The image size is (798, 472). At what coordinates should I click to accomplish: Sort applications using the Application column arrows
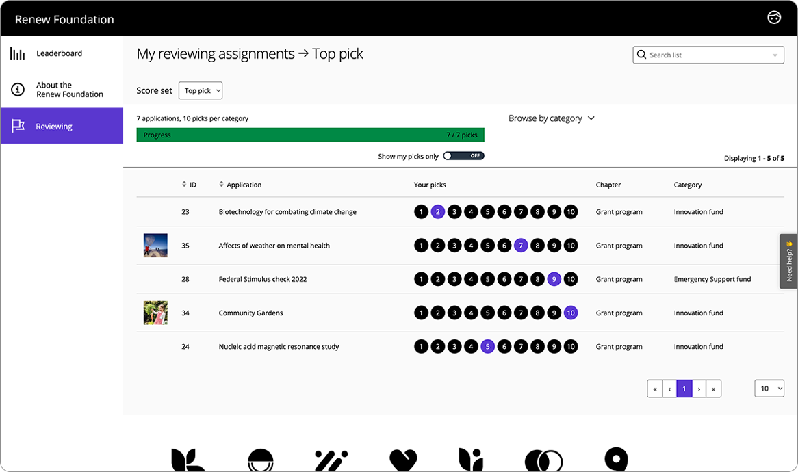(220, 183)
